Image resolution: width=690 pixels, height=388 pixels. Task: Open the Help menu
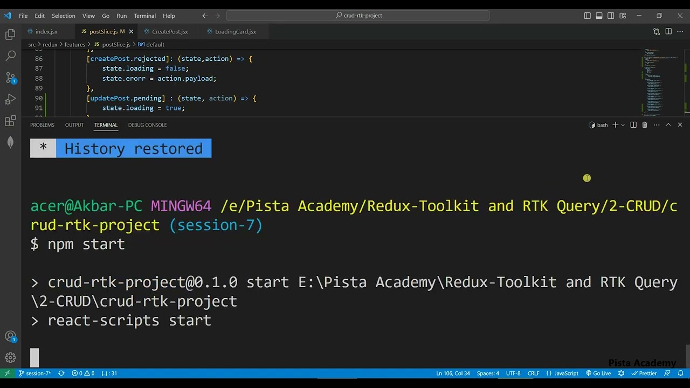point(169,16)
